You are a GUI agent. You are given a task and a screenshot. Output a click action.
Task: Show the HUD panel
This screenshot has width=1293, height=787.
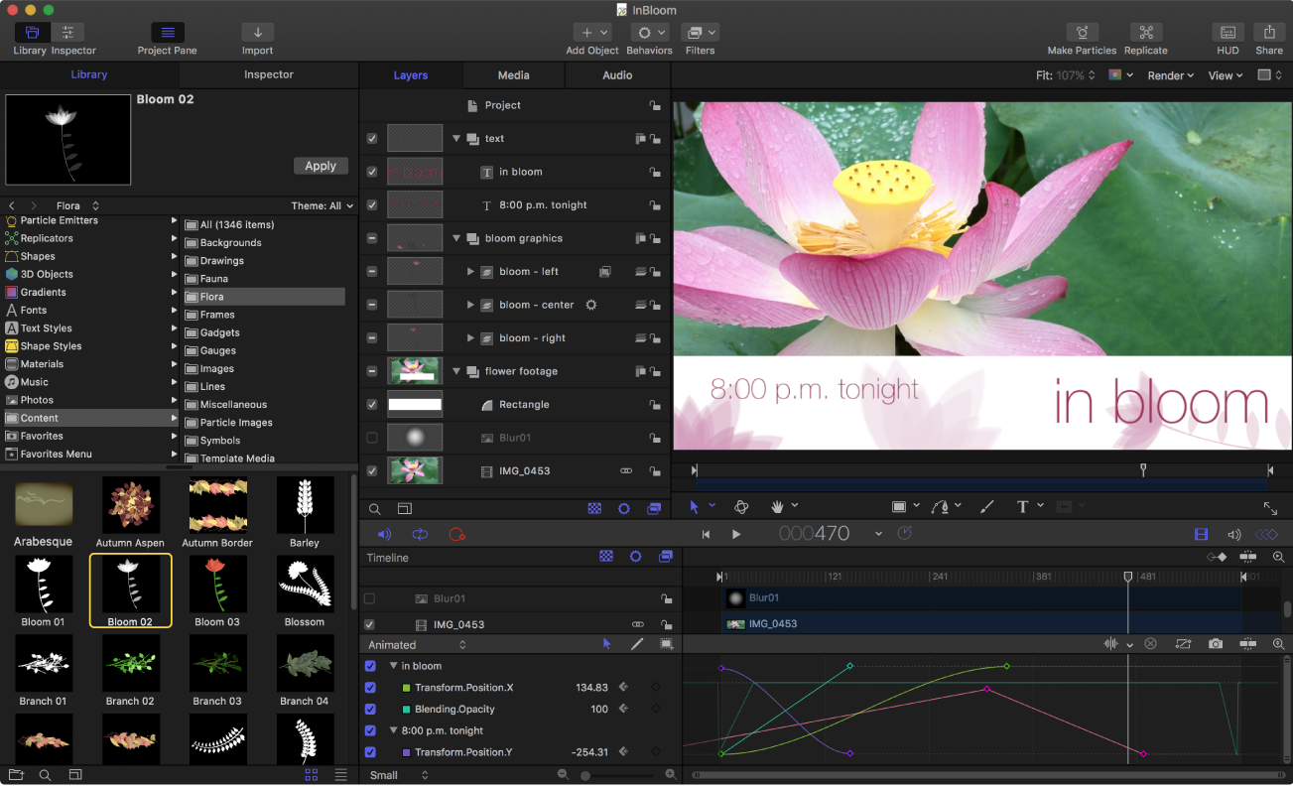pyautogui.click(x=1228, y=33)
